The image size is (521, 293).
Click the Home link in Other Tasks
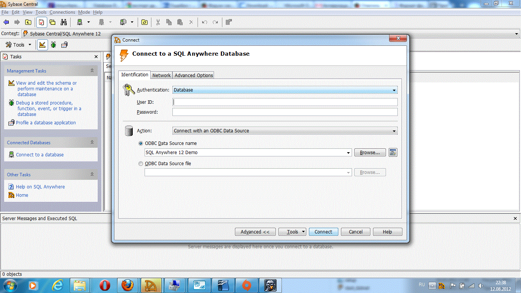point(22,195)
